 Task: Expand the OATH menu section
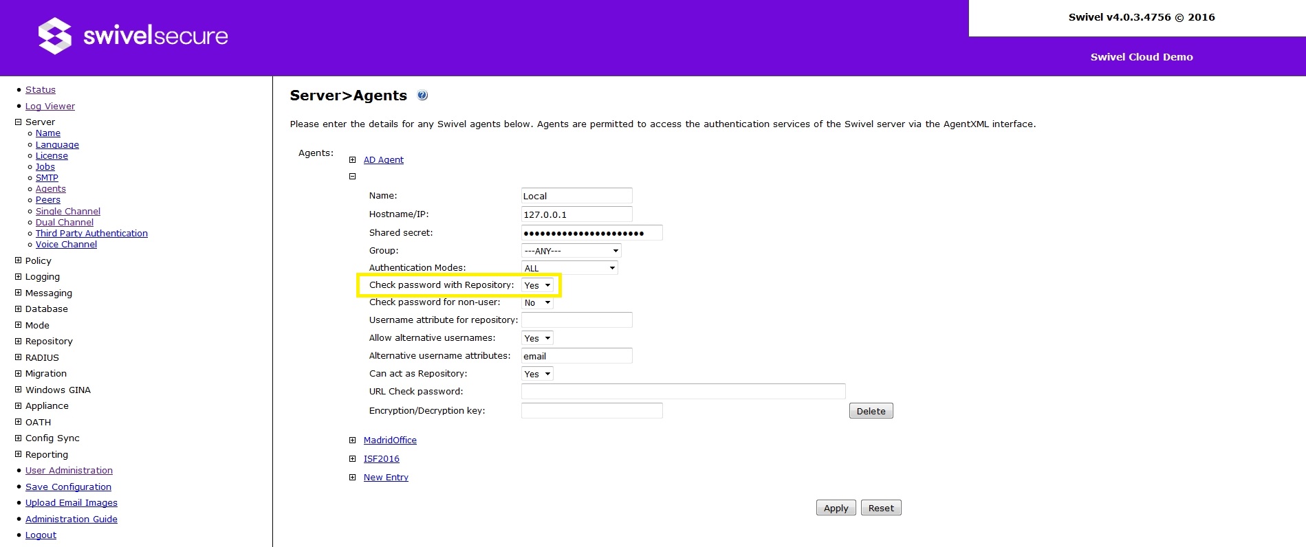pos(19,422)
